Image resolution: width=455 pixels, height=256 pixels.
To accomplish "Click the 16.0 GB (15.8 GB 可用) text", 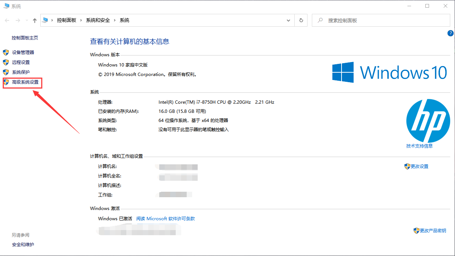I will 182,111.
